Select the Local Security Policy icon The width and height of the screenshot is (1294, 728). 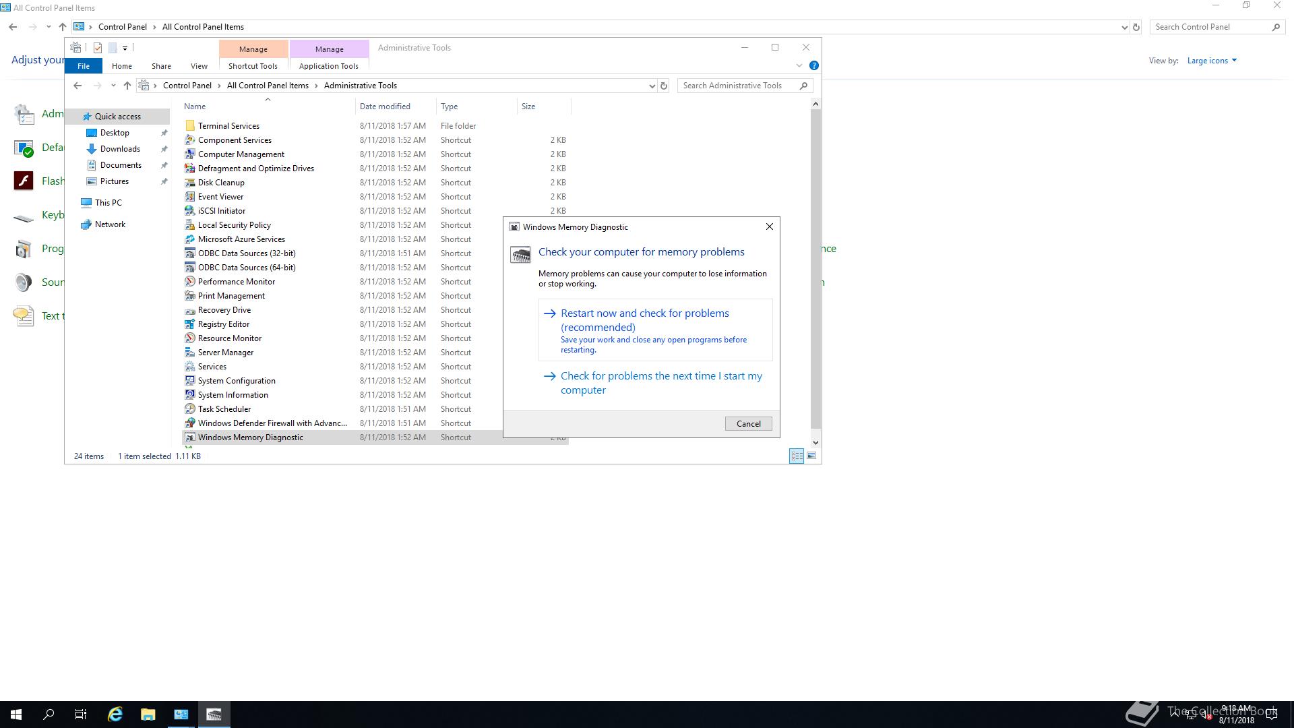pos(190,224)
